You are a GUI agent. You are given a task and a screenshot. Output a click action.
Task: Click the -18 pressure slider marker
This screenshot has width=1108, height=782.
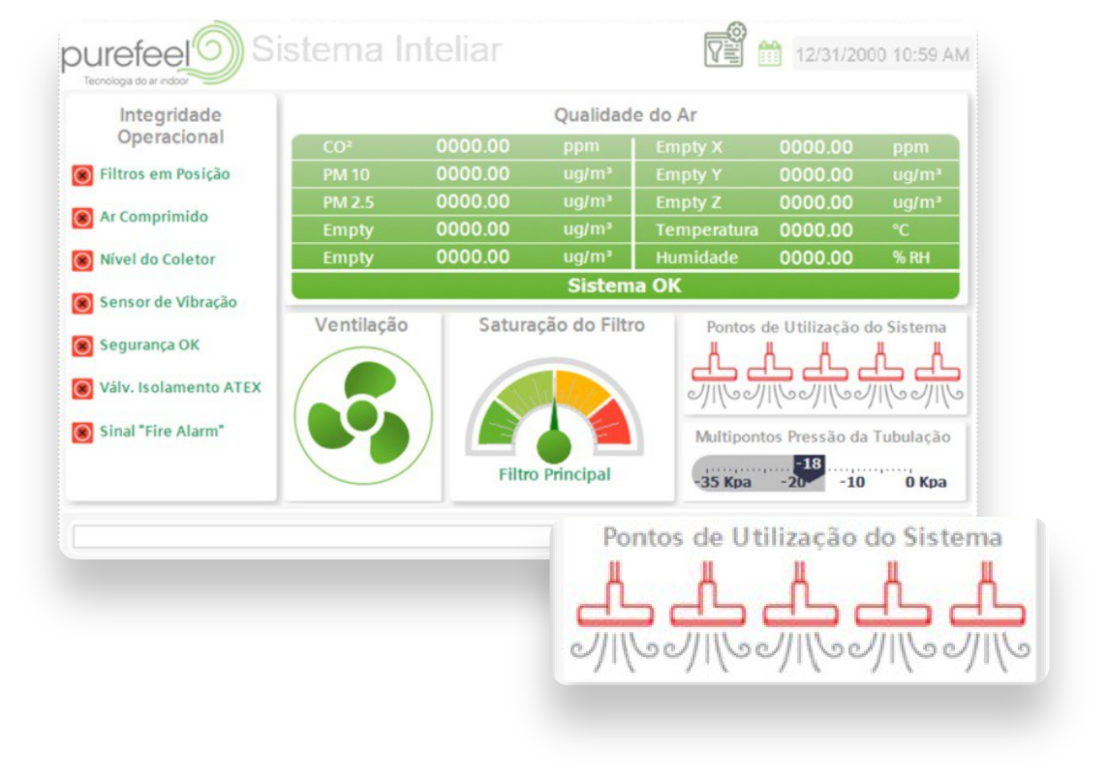click(x=810, y=465)
